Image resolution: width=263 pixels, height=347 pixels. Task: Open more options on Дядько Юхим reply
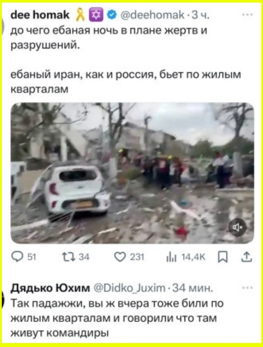248,288
